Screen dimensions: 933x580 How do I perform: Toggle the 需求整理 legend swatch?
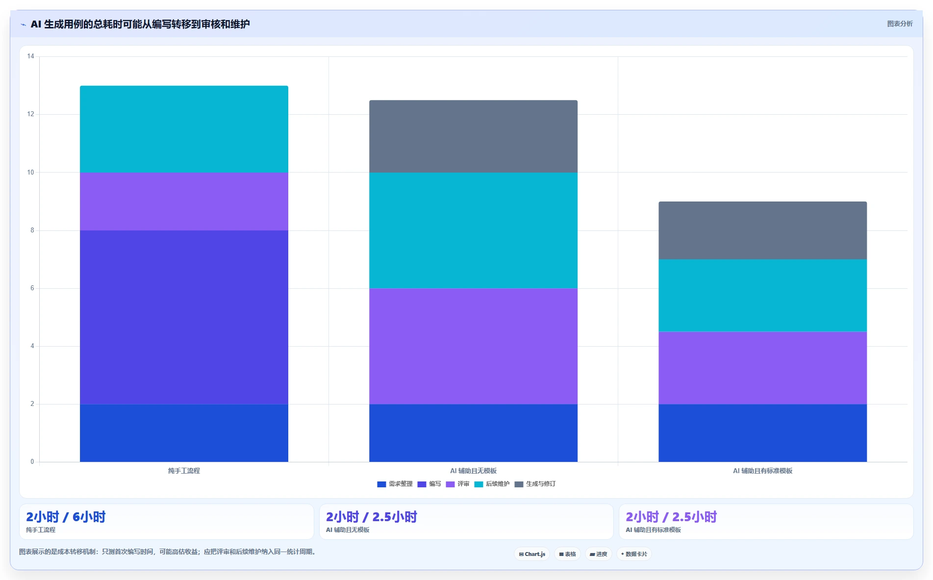pos(381,484)
